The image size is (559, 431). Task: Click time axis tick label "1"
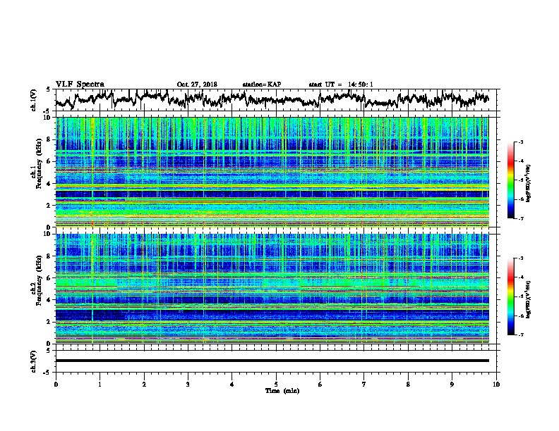[x=100, y=385]
